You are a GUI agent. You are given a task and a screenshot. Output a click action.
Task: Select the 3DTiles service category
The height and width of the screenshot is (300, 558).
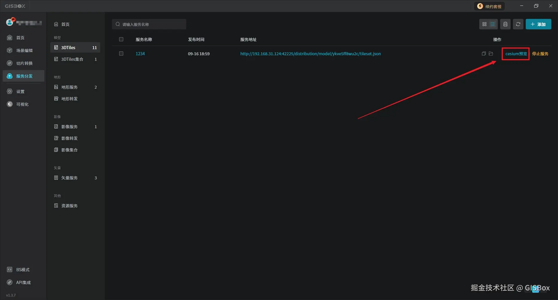pyautogui.click(x=75, y=48)
